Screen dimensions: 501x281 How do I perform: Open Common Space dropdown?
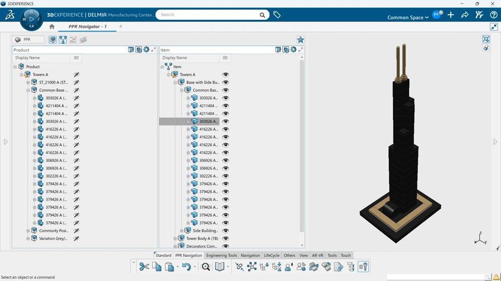coord(408,18)
